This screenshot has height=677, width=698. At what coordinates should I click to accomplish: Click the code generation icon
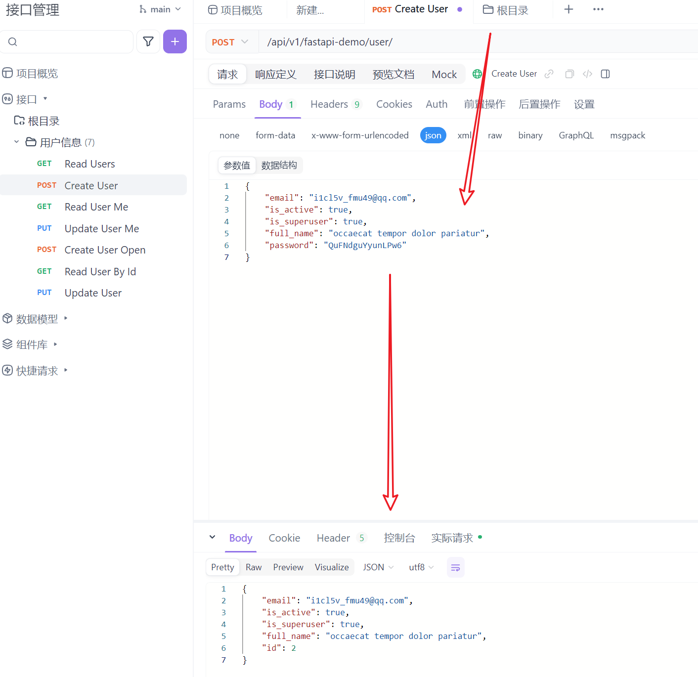coord(587,74)
